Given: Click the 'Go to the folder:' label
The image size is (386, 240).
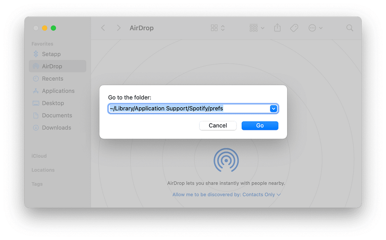Looking at the screenshot, I should coord(129,98).
